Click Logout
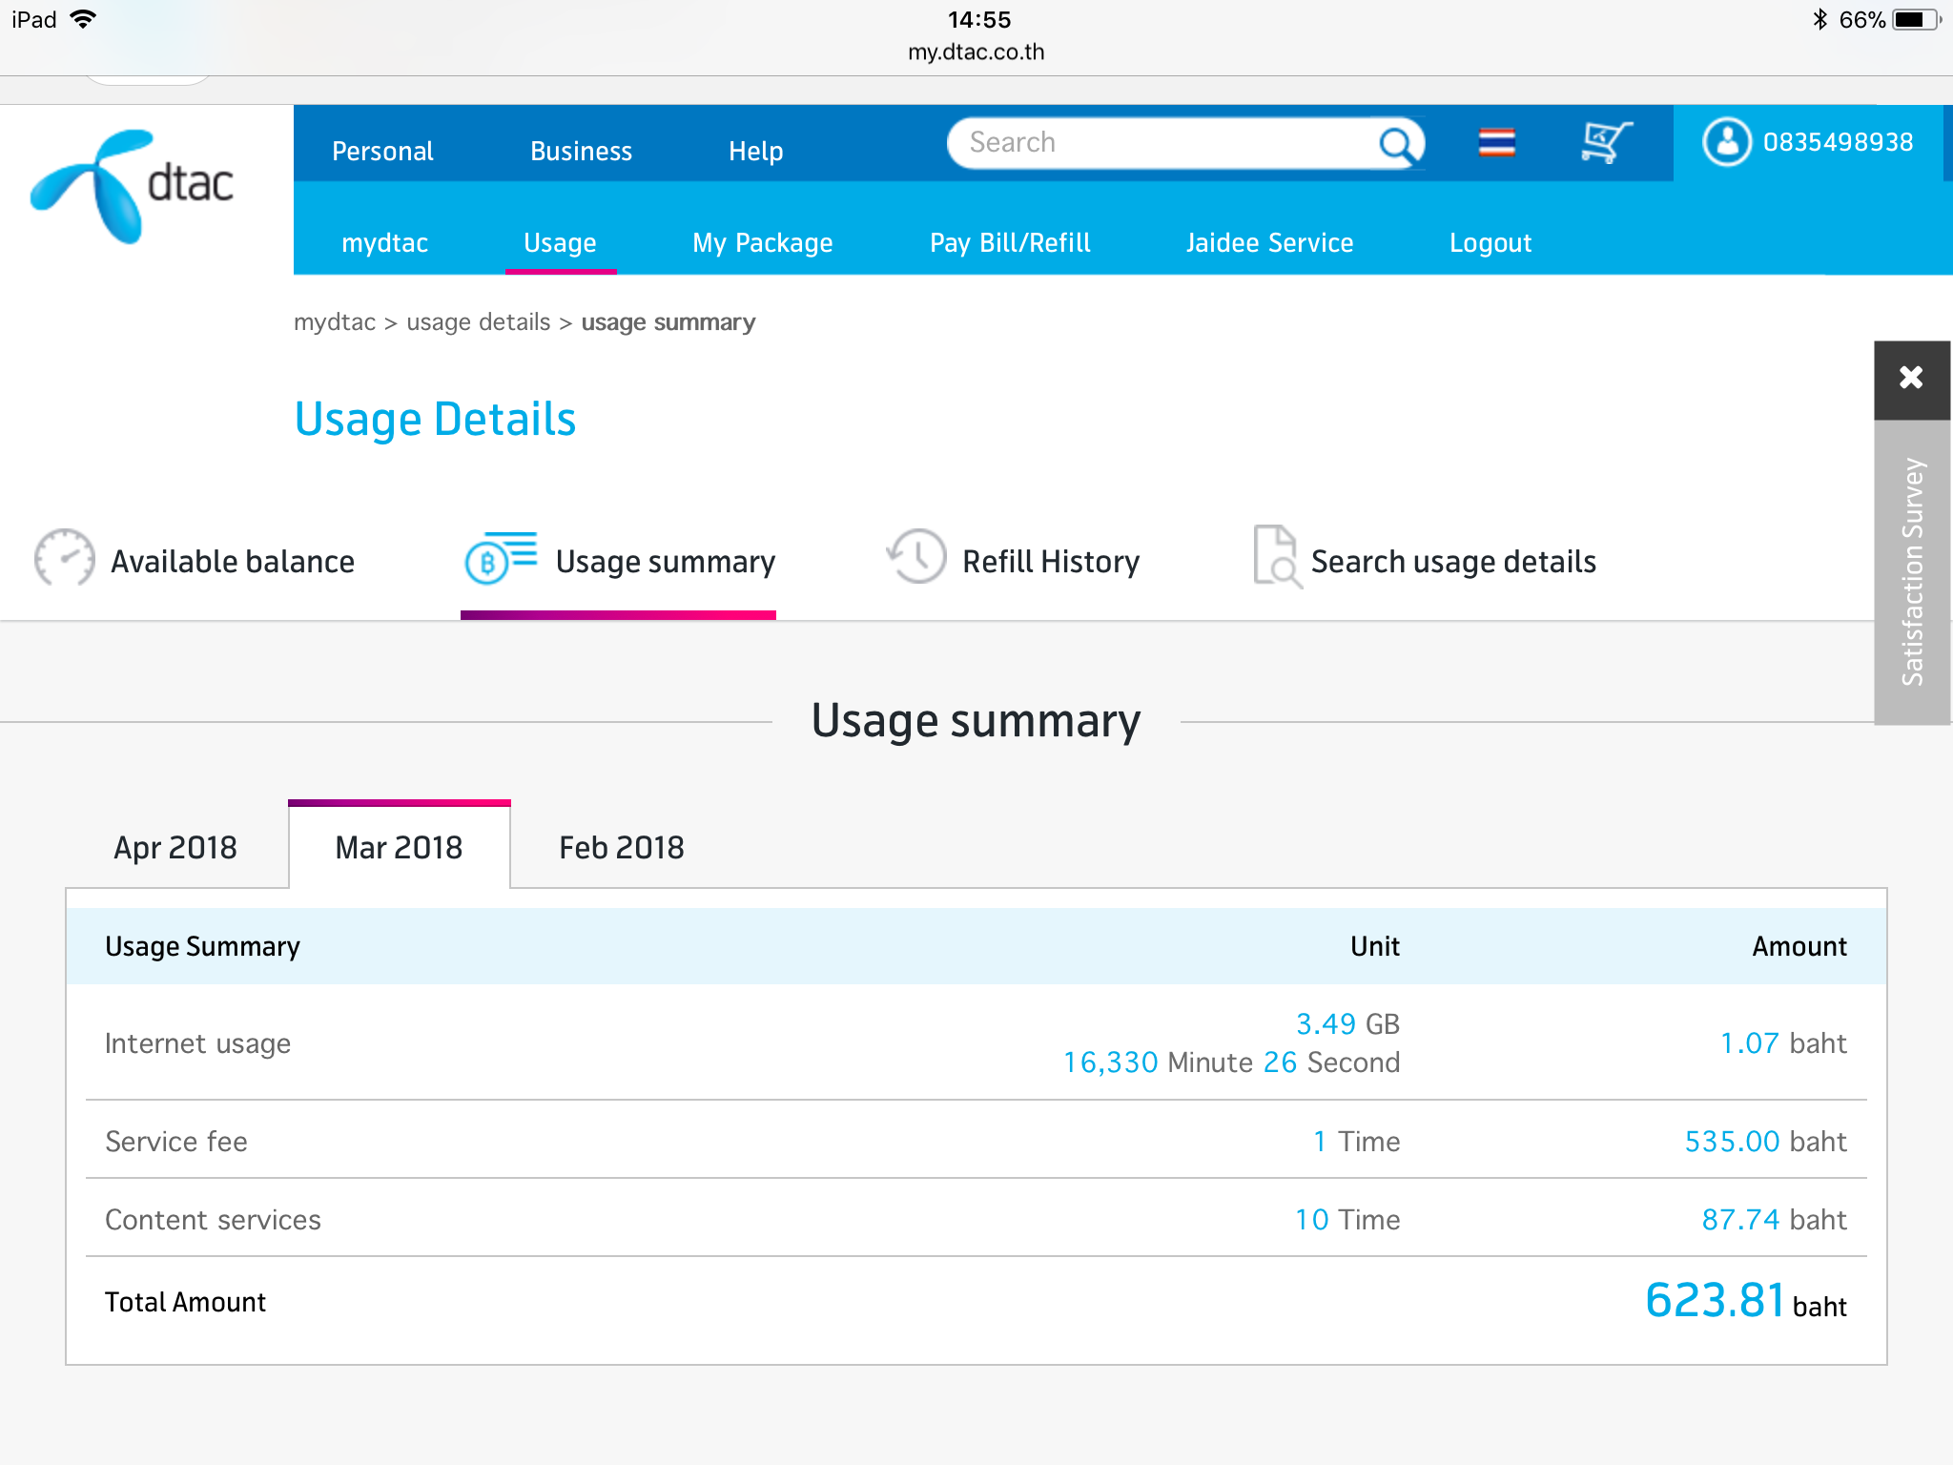Image resolution: width=1953 pixels, height=1465 pixels. (1490, 243)
